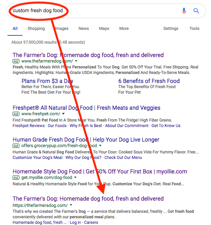Open the Tools menu
211x225 pixels.
[x=194, y=28]
